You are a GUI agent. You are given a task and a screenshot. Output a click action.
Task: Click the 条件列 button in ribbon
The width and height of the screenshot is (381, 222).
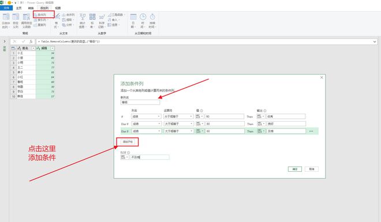42,15
